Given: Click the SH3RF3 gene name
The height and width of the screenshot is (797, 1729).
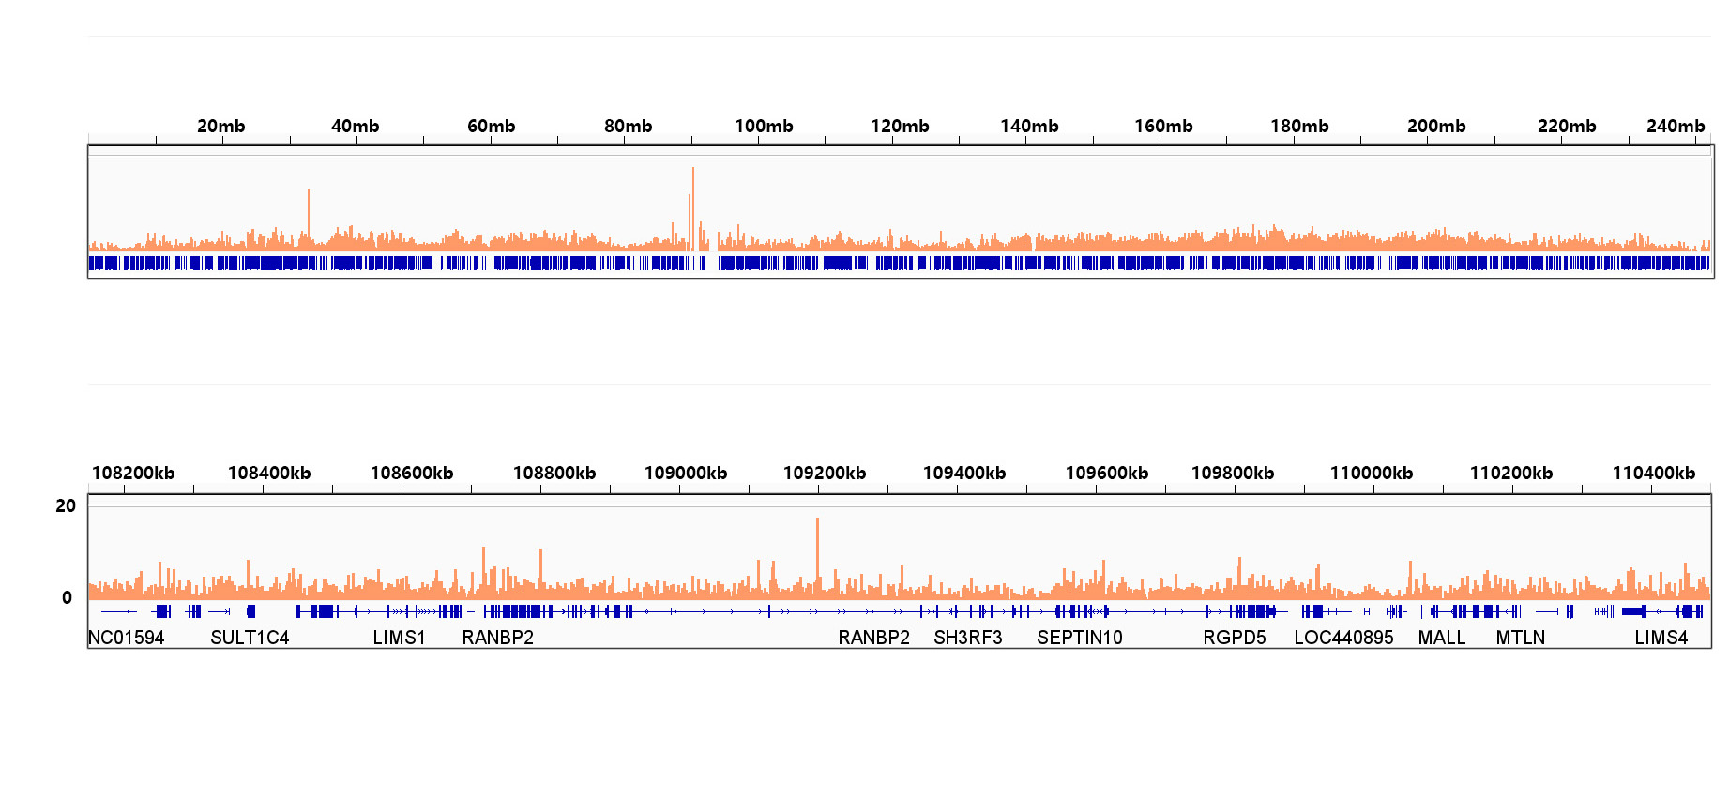Looking at the screenshot, I should tap(967, 638).
